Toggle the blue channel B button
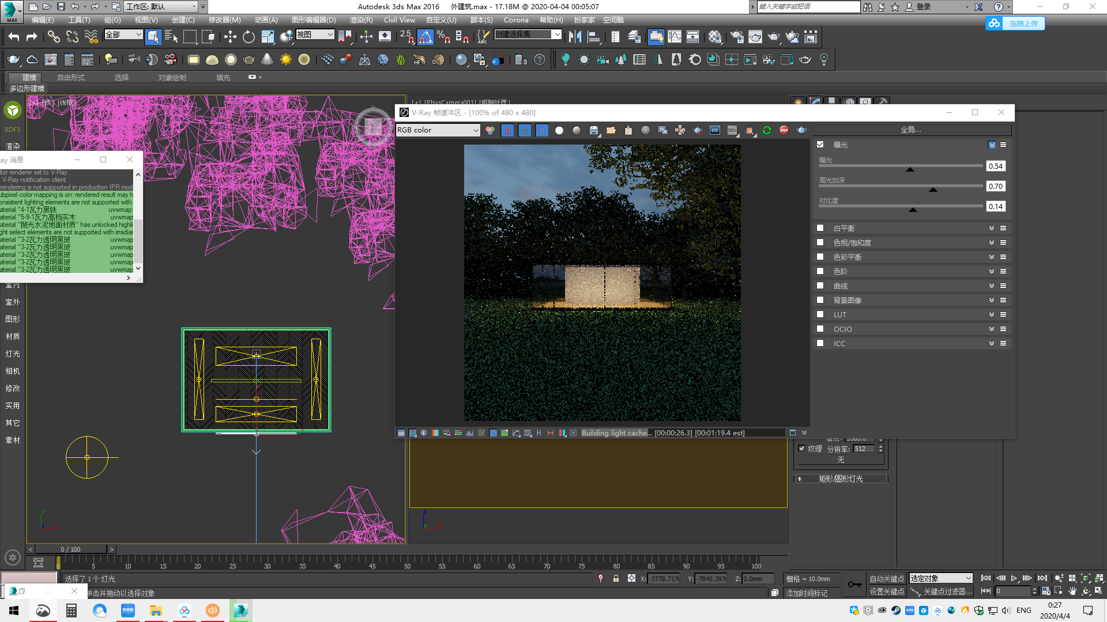The height and width of the screenshot is (622, 1107). (542, 130)
